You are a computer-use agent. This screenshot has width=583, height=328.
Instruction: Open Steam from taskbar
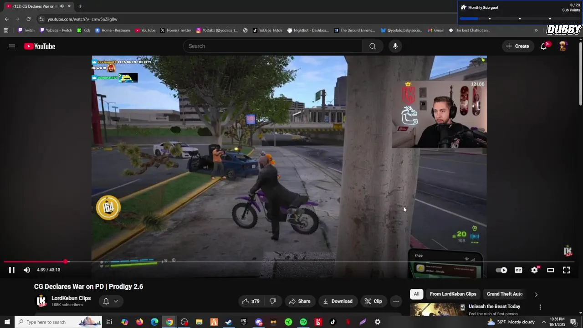click(x=229, y=322)
